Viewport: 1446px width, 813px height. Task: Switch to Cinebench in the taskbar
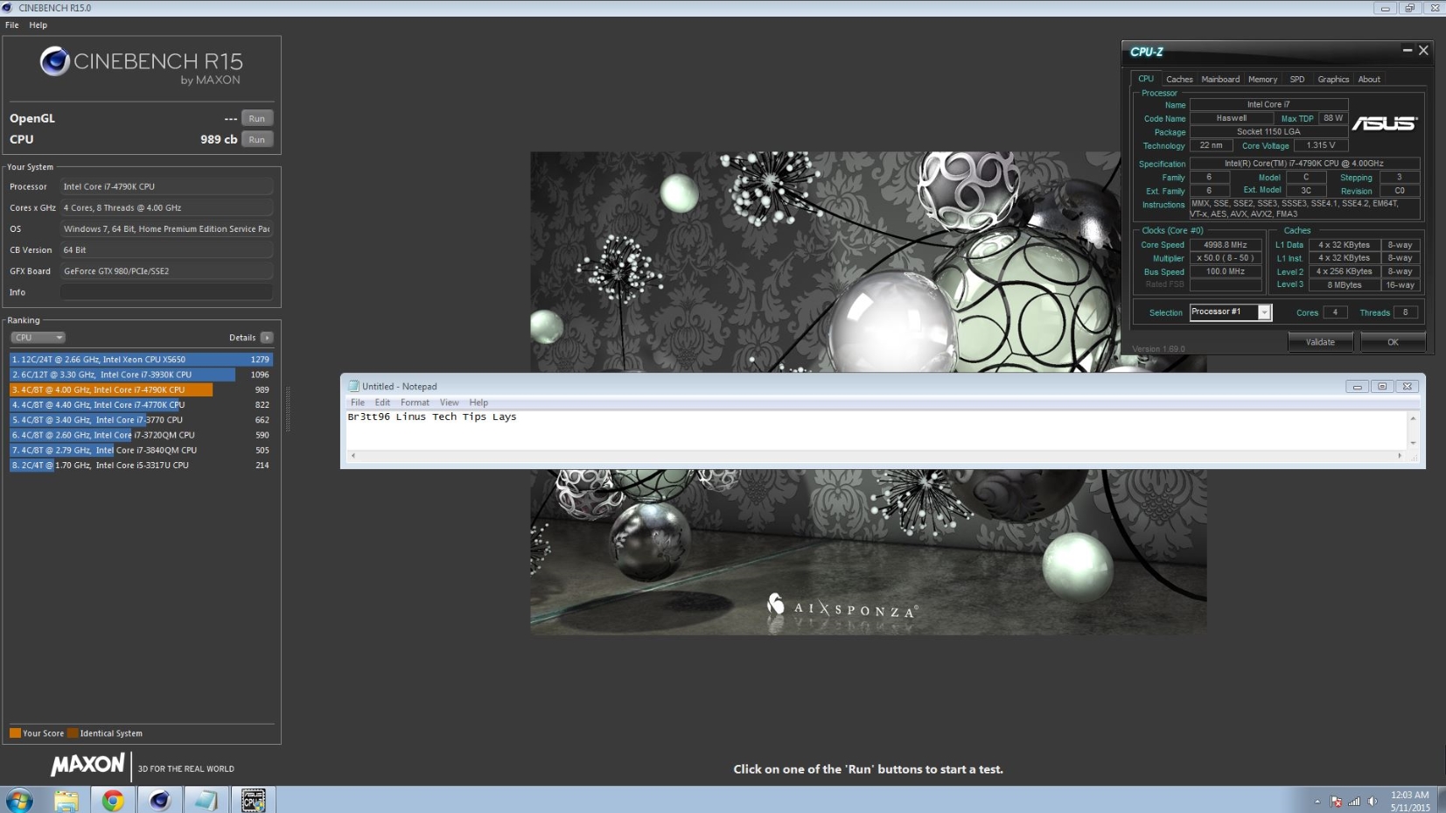click(x=159, y=800)
